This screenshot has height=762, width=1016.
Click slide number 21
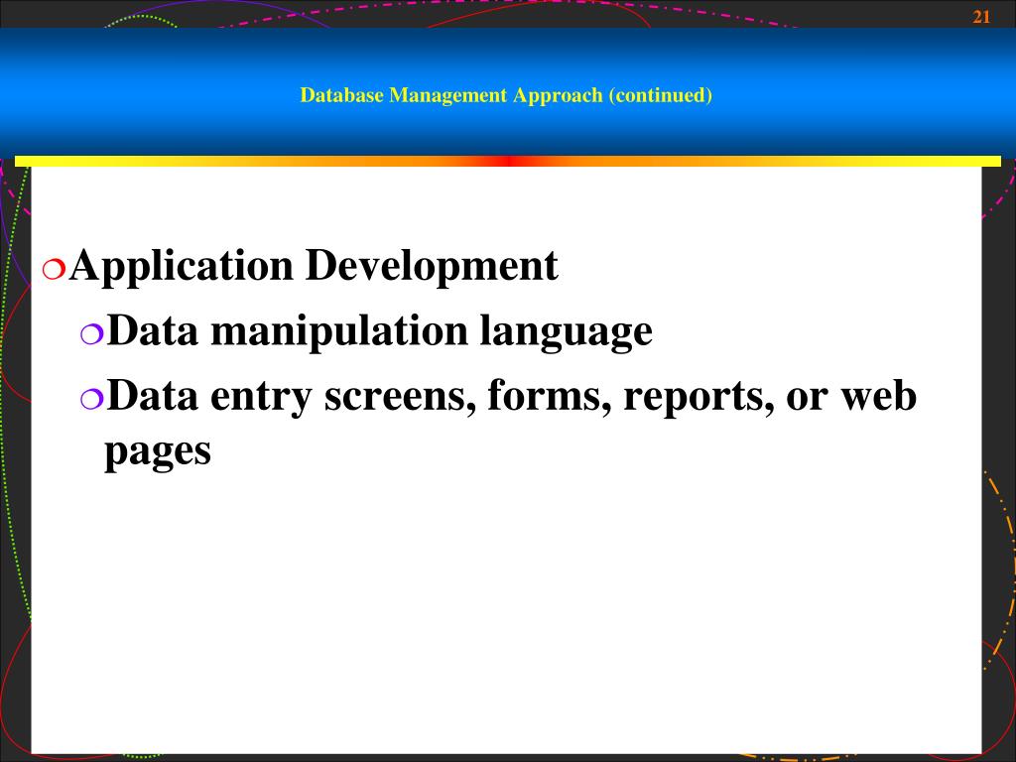[981, 18]
